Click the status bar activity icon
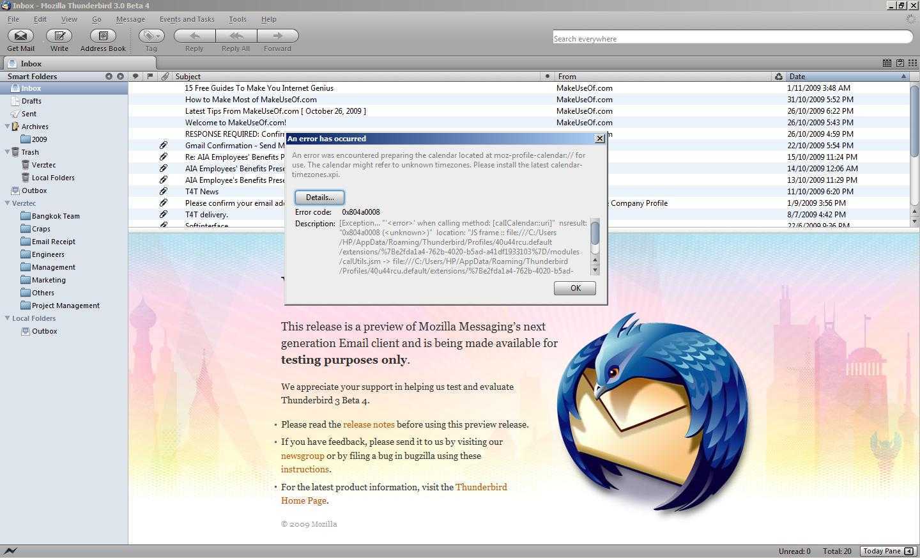 pyautogui.click(x=10, y=551)
